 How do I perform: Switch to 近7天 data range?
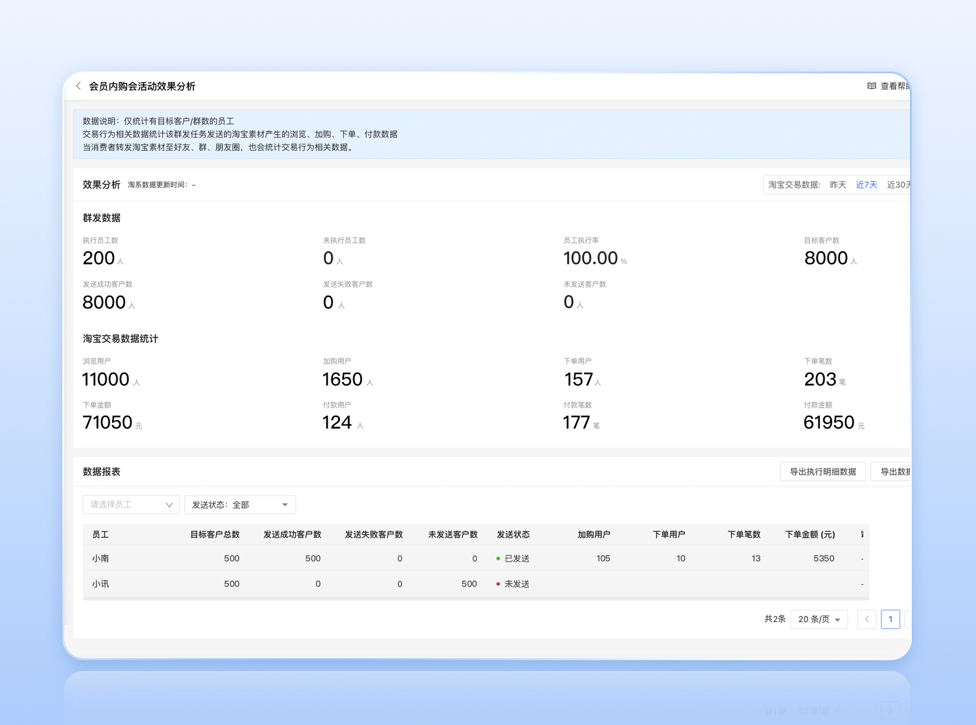point(866,185)
